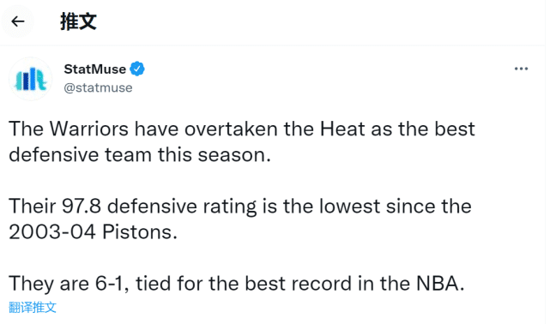The height and width of the screenshot is (324, 550).
Task: Click the word Heat in the tweet
Action: (342, 129)
